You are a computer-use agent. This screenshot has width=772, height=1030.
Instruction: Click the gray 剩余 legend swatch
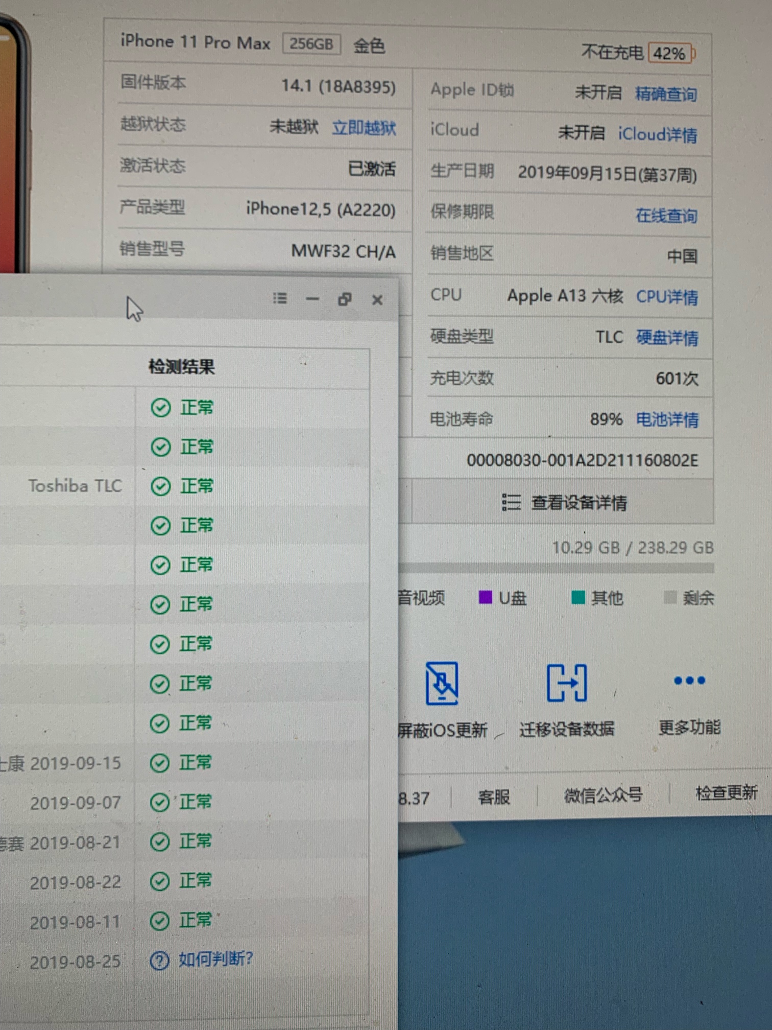[x=670, y=597]
